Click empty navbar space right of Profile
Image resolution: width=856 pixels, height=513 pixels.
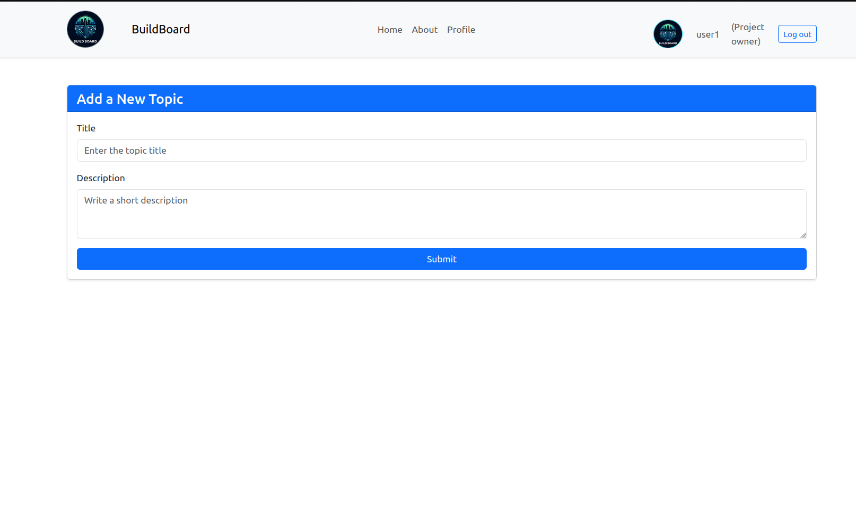point(562,30)
